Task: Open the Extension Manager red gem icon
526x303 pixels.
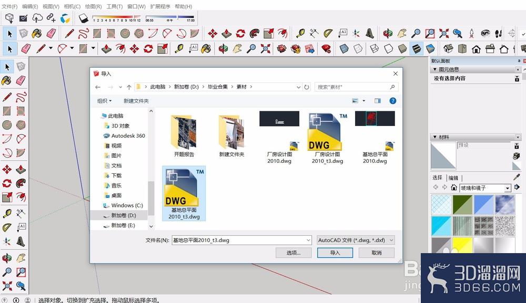Action: 326,49
